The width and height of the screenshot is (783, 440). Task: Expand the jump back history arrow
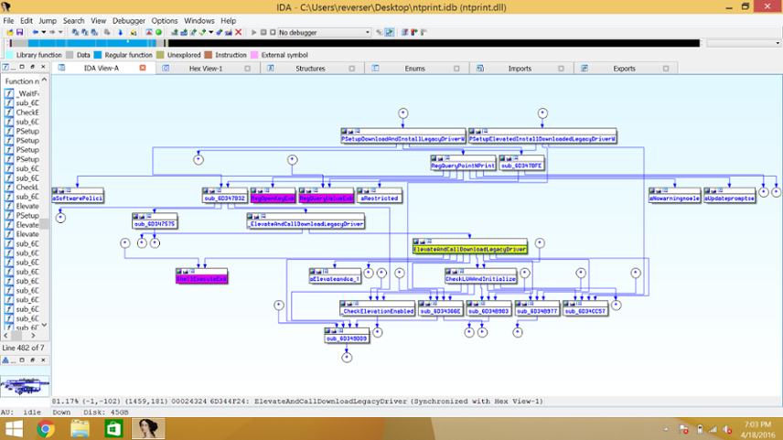coord(43,32)
